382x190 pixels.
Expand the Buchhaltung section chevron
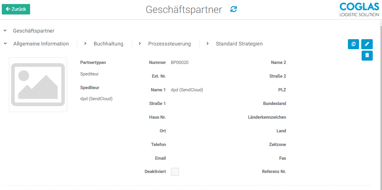(85, 44)
